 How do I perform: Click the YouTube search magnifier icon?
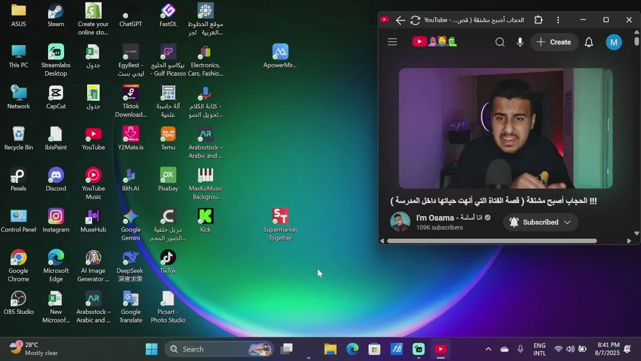[500, 42]
